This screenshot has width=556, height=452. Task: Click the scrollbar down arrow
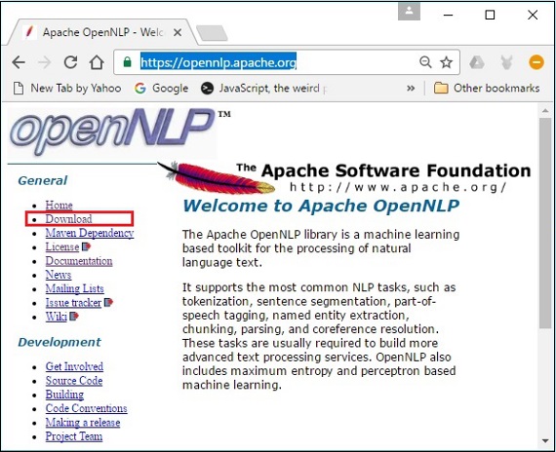pyautogui.click(x=545, y=441)
